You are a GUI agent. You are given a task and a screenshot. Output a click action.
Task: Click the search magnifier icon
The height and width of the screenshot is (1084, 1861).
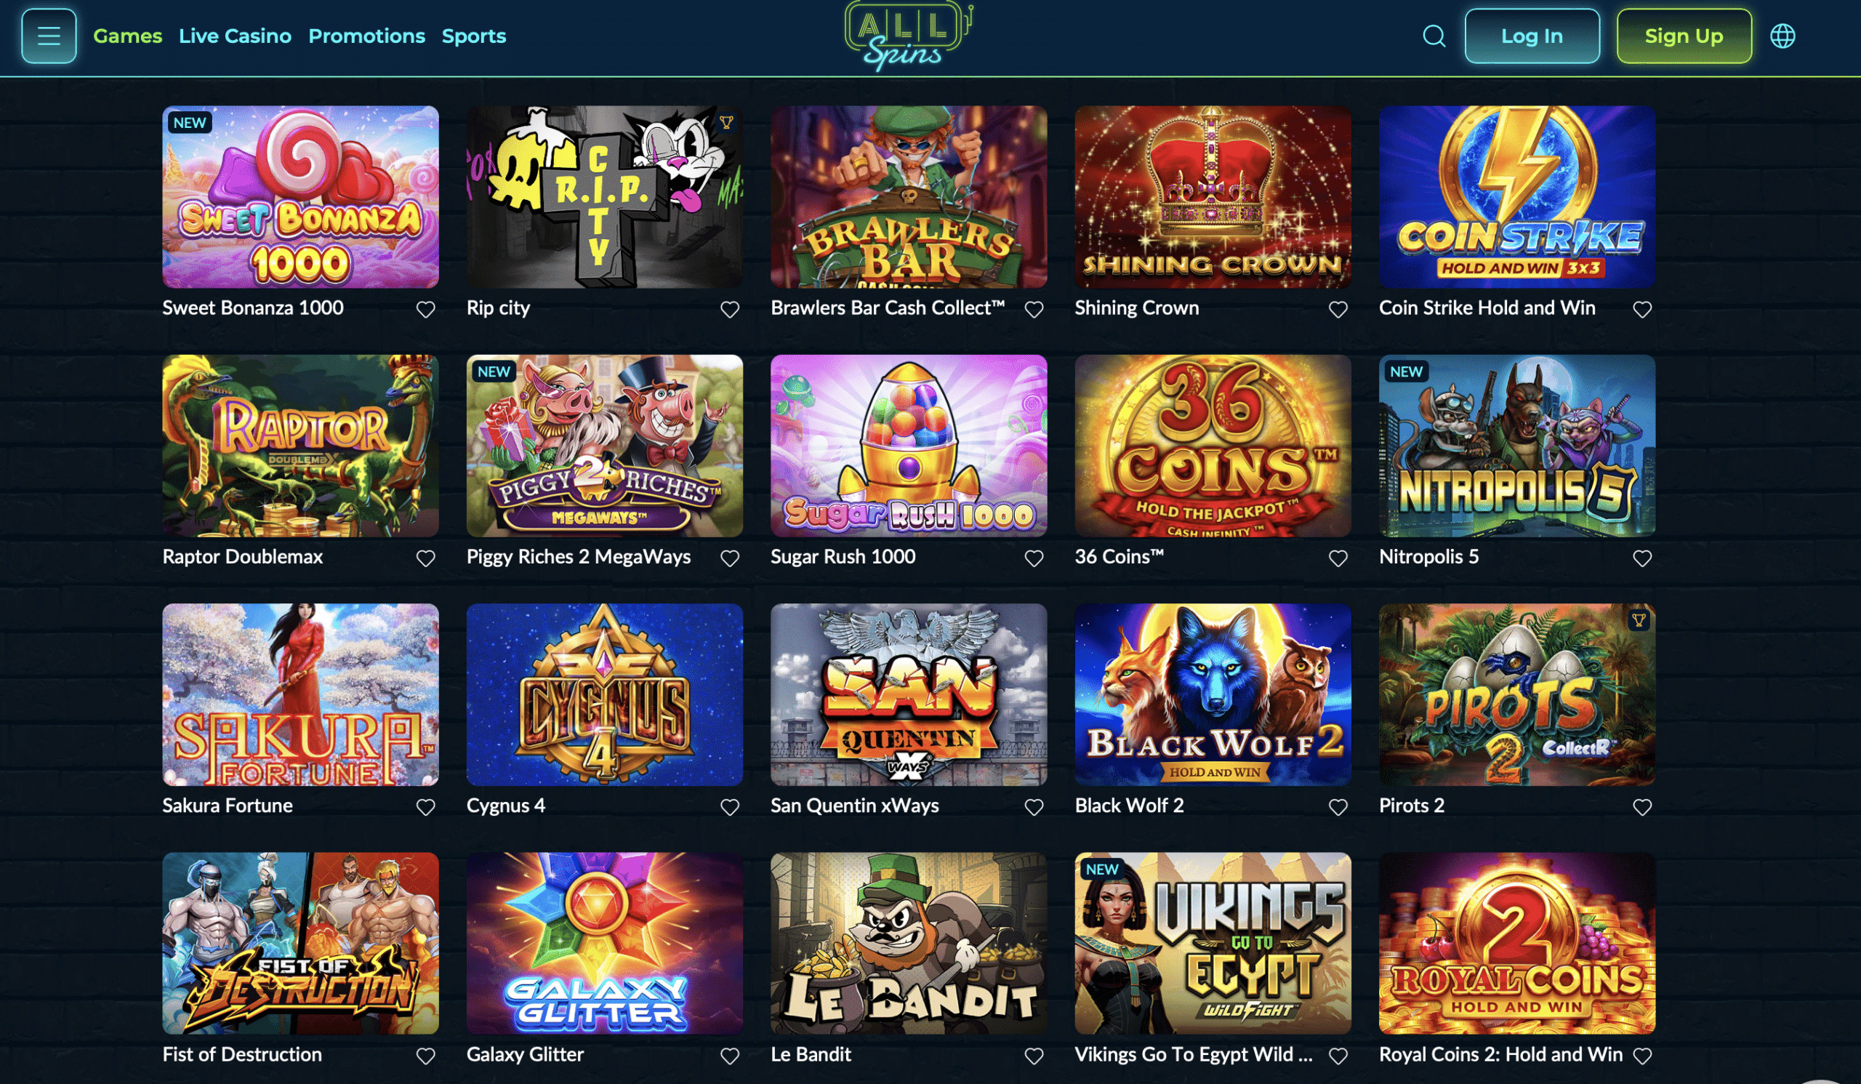(x=1434, y=36)
